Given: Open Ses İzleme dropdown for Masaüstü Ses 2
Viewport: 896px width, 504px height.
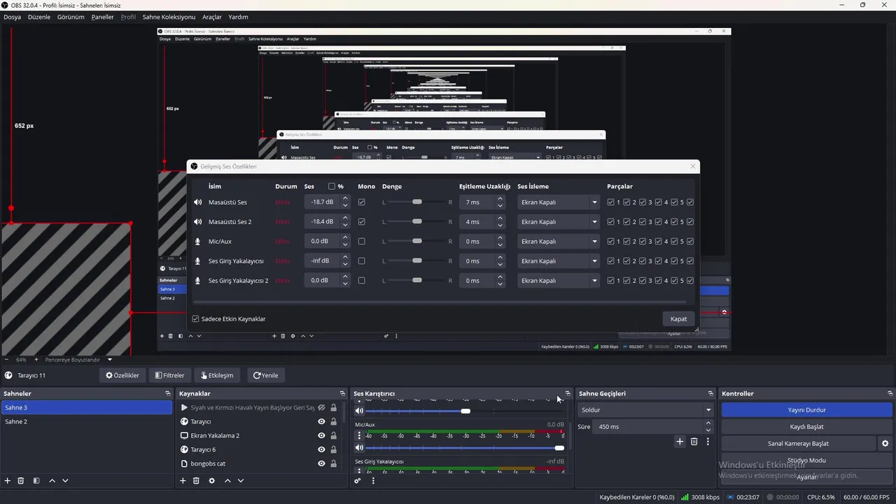Looking at the screenshot, I should [559, 222].
